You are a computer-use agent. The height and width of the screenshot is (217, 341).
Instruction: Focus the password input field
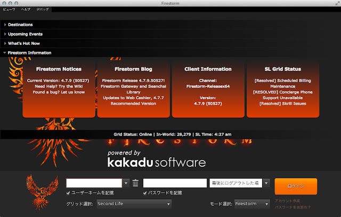[175, 183]
